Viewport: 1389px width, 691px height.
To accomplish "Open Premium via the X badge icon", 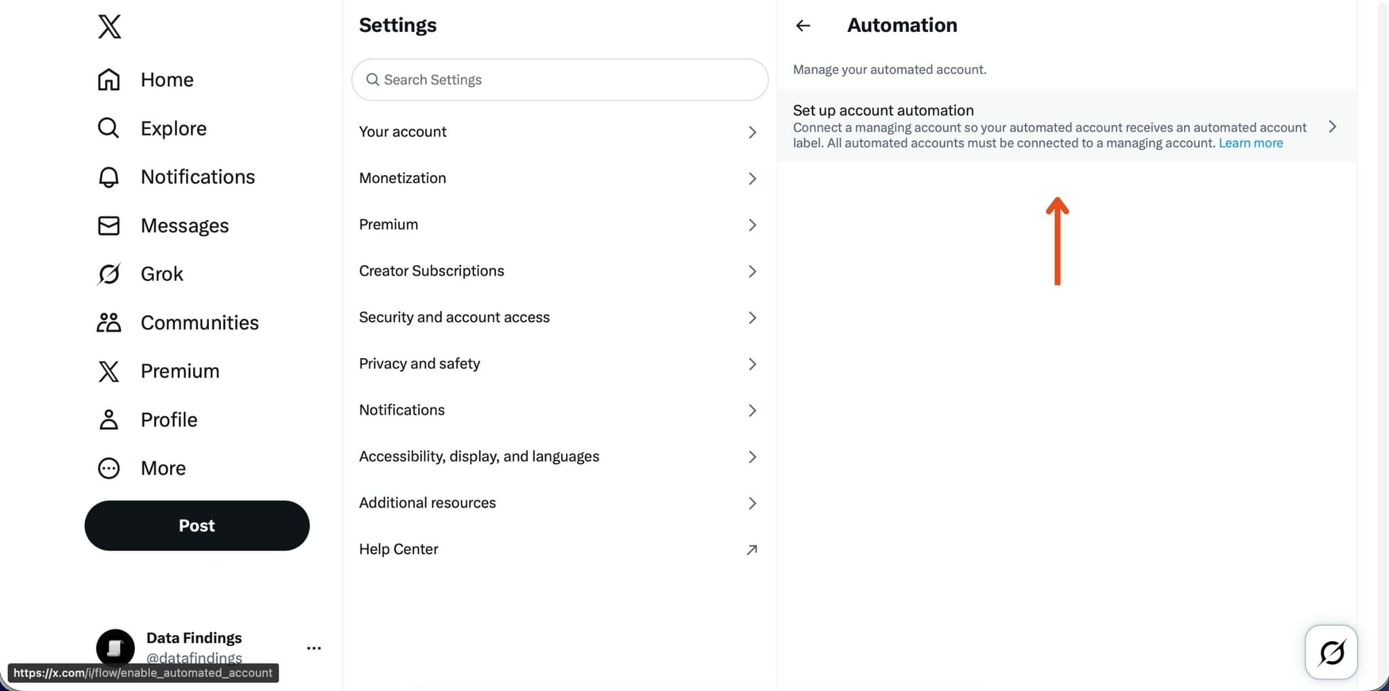I will [x=109, y=371].
